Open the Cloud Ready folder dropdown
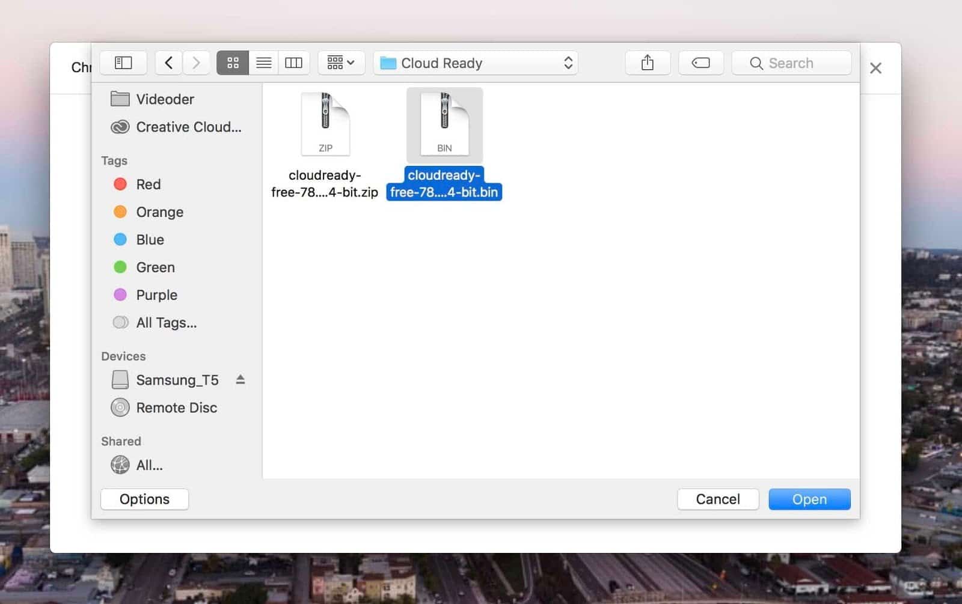962x604 pixels. tap(475, 63)
